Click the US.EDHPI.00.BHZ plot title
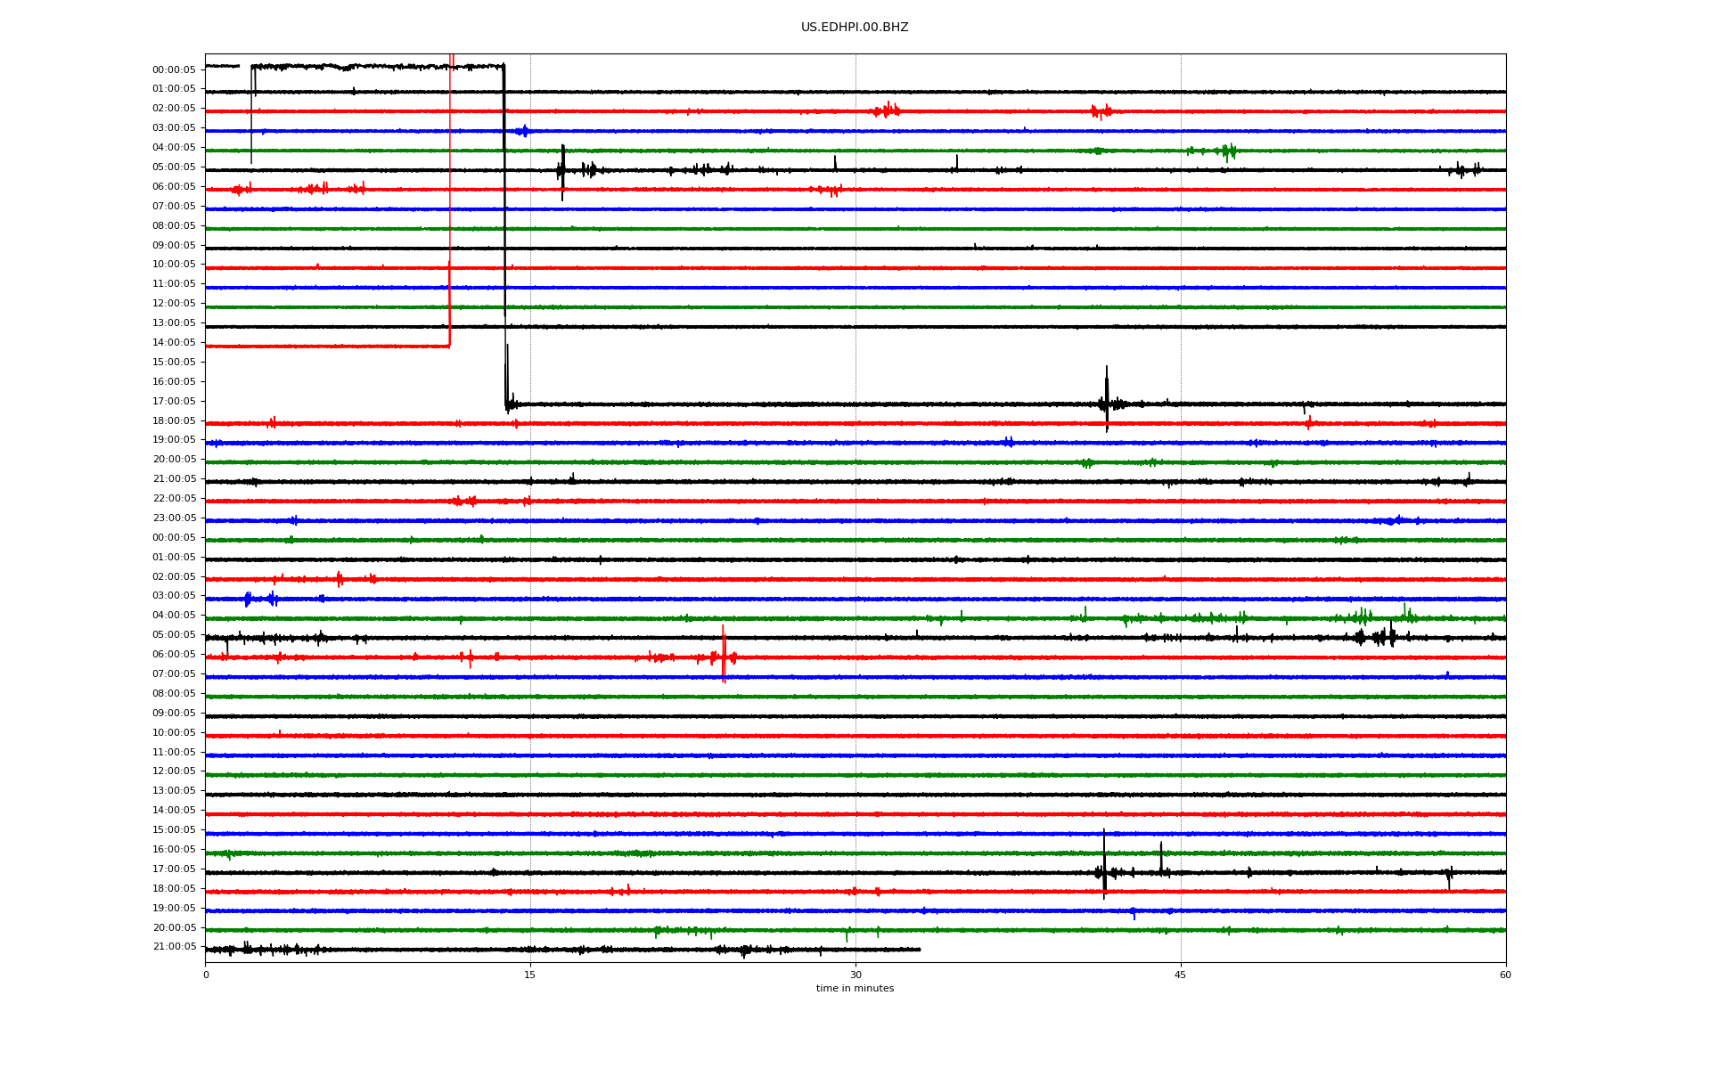This screenshot has height=1069, width=1711. pyautogui.click(x=854, y=28)
